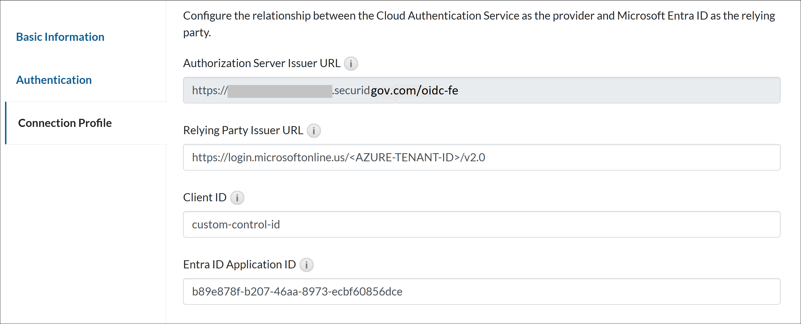This screenshot has height=324, width=801.
Task: Open the Authorization Server Issuer URL info tooltip
Action: [x=351, y=63]
